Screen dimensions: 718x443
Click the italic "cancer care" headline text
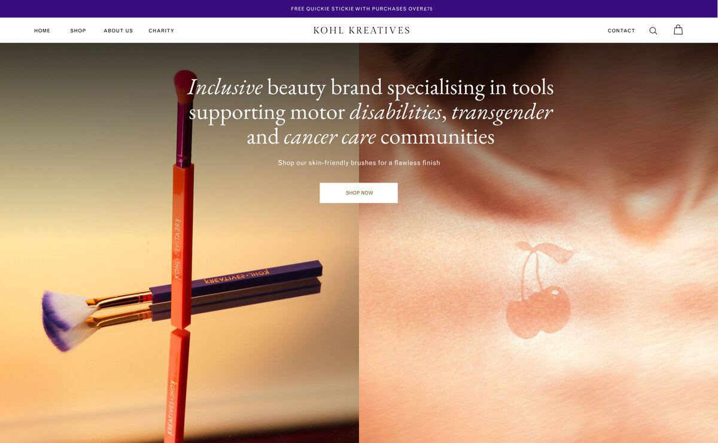(330, 137)
